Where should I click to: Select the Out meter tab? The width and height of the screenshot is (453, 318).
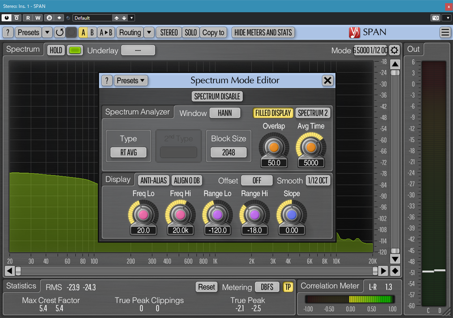[x=413, y=49]
